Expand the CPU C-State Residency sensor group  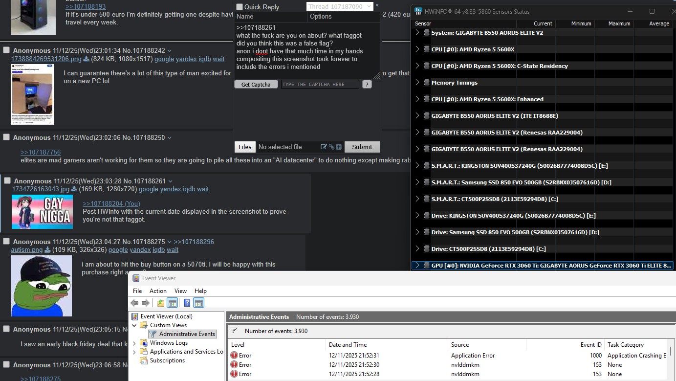click(417, 66)
